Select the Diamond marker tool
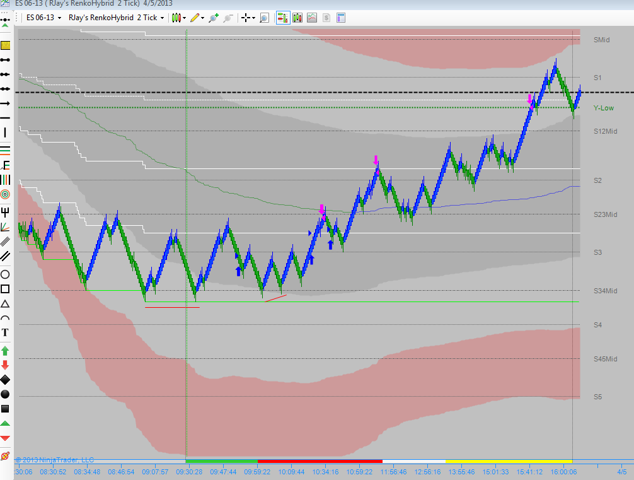The image size is (634, 480). click(x=5, y=380)
